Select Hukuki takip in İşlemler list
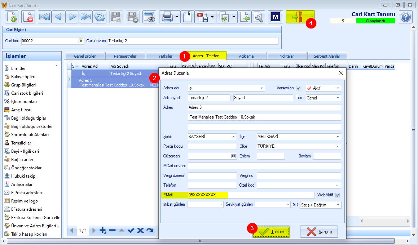The height and width of the screenshot is (245, 418). pos(23,176)
